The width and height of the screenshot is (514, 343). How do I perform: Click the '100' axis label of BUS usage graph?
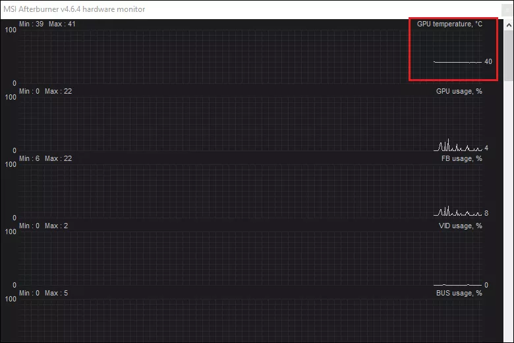[x=11, y=299]
